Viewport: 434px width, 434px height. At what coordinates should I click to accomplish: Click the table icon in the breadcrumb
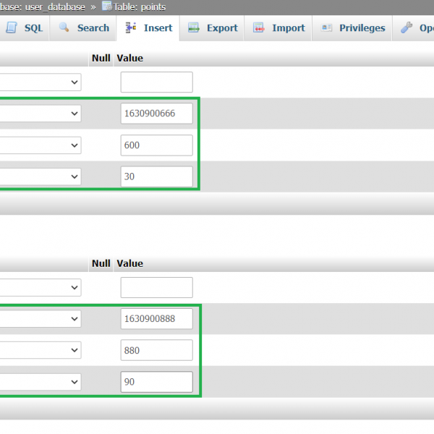107,7
